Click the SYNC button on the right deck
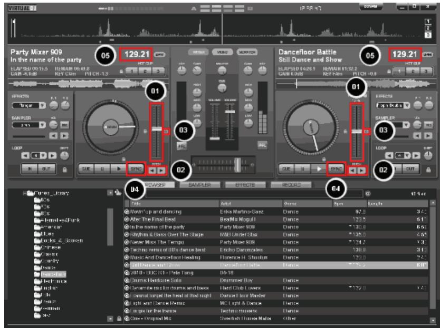440x328 pixels. [336, 169]
